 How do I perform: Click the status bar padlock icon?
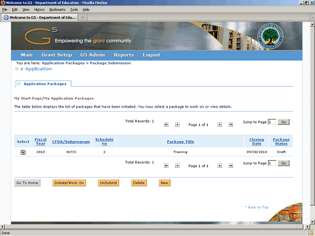pos(312,233)
